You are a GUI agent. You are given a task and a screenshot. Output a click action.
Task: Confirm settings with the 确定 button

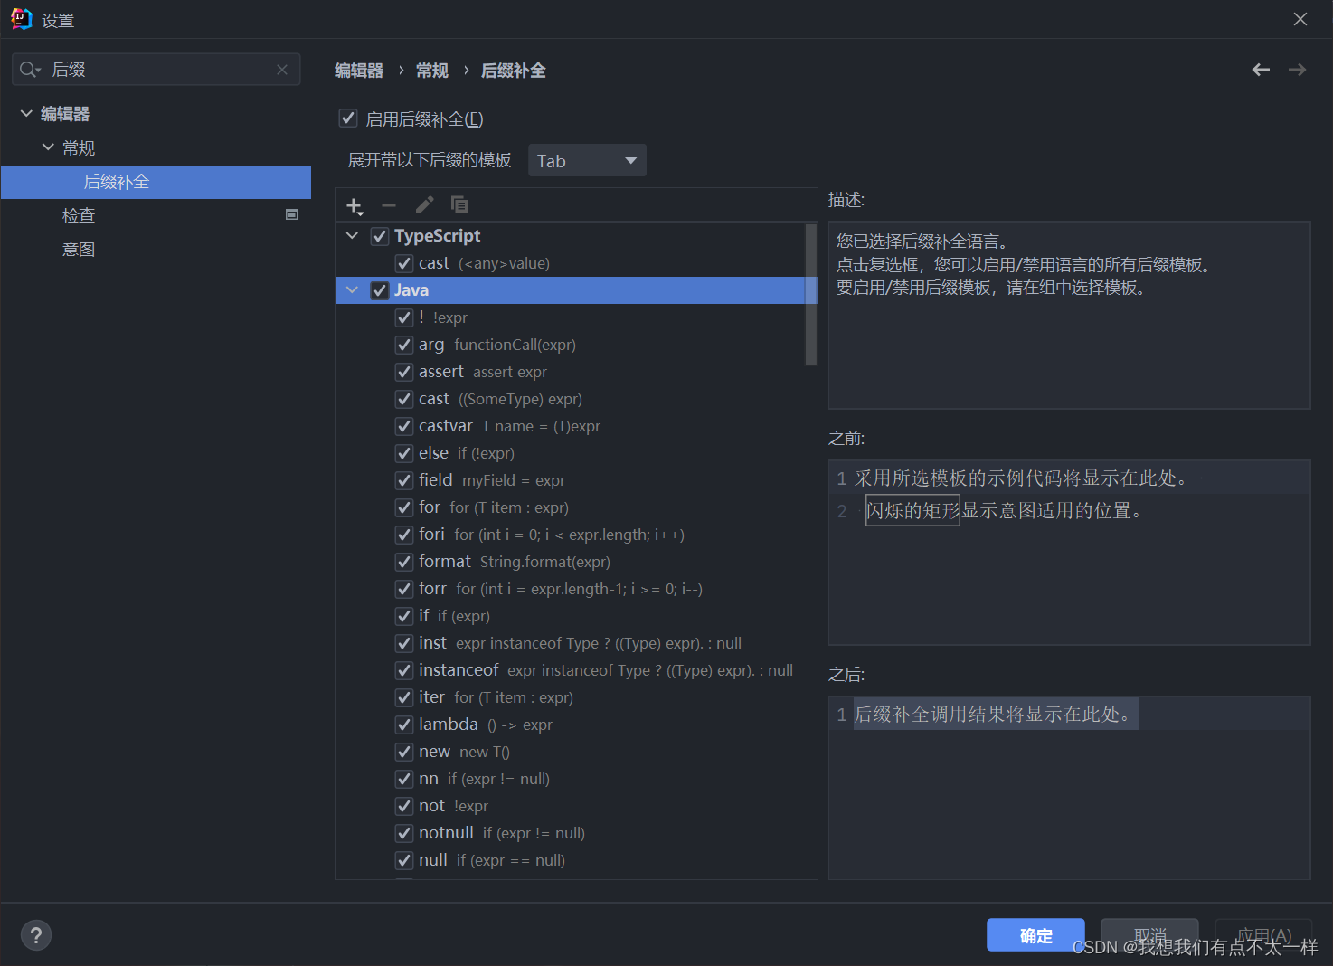click(1035, 934)
